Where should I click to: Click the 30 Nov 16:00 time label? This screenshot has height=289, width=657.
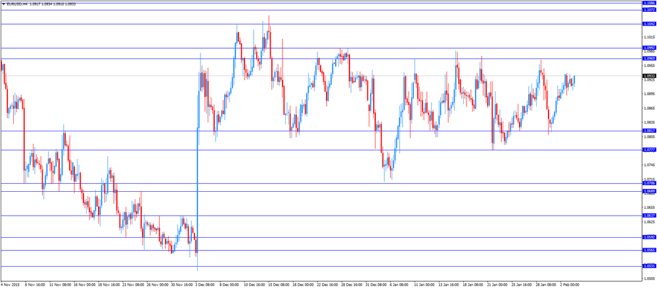181,285
